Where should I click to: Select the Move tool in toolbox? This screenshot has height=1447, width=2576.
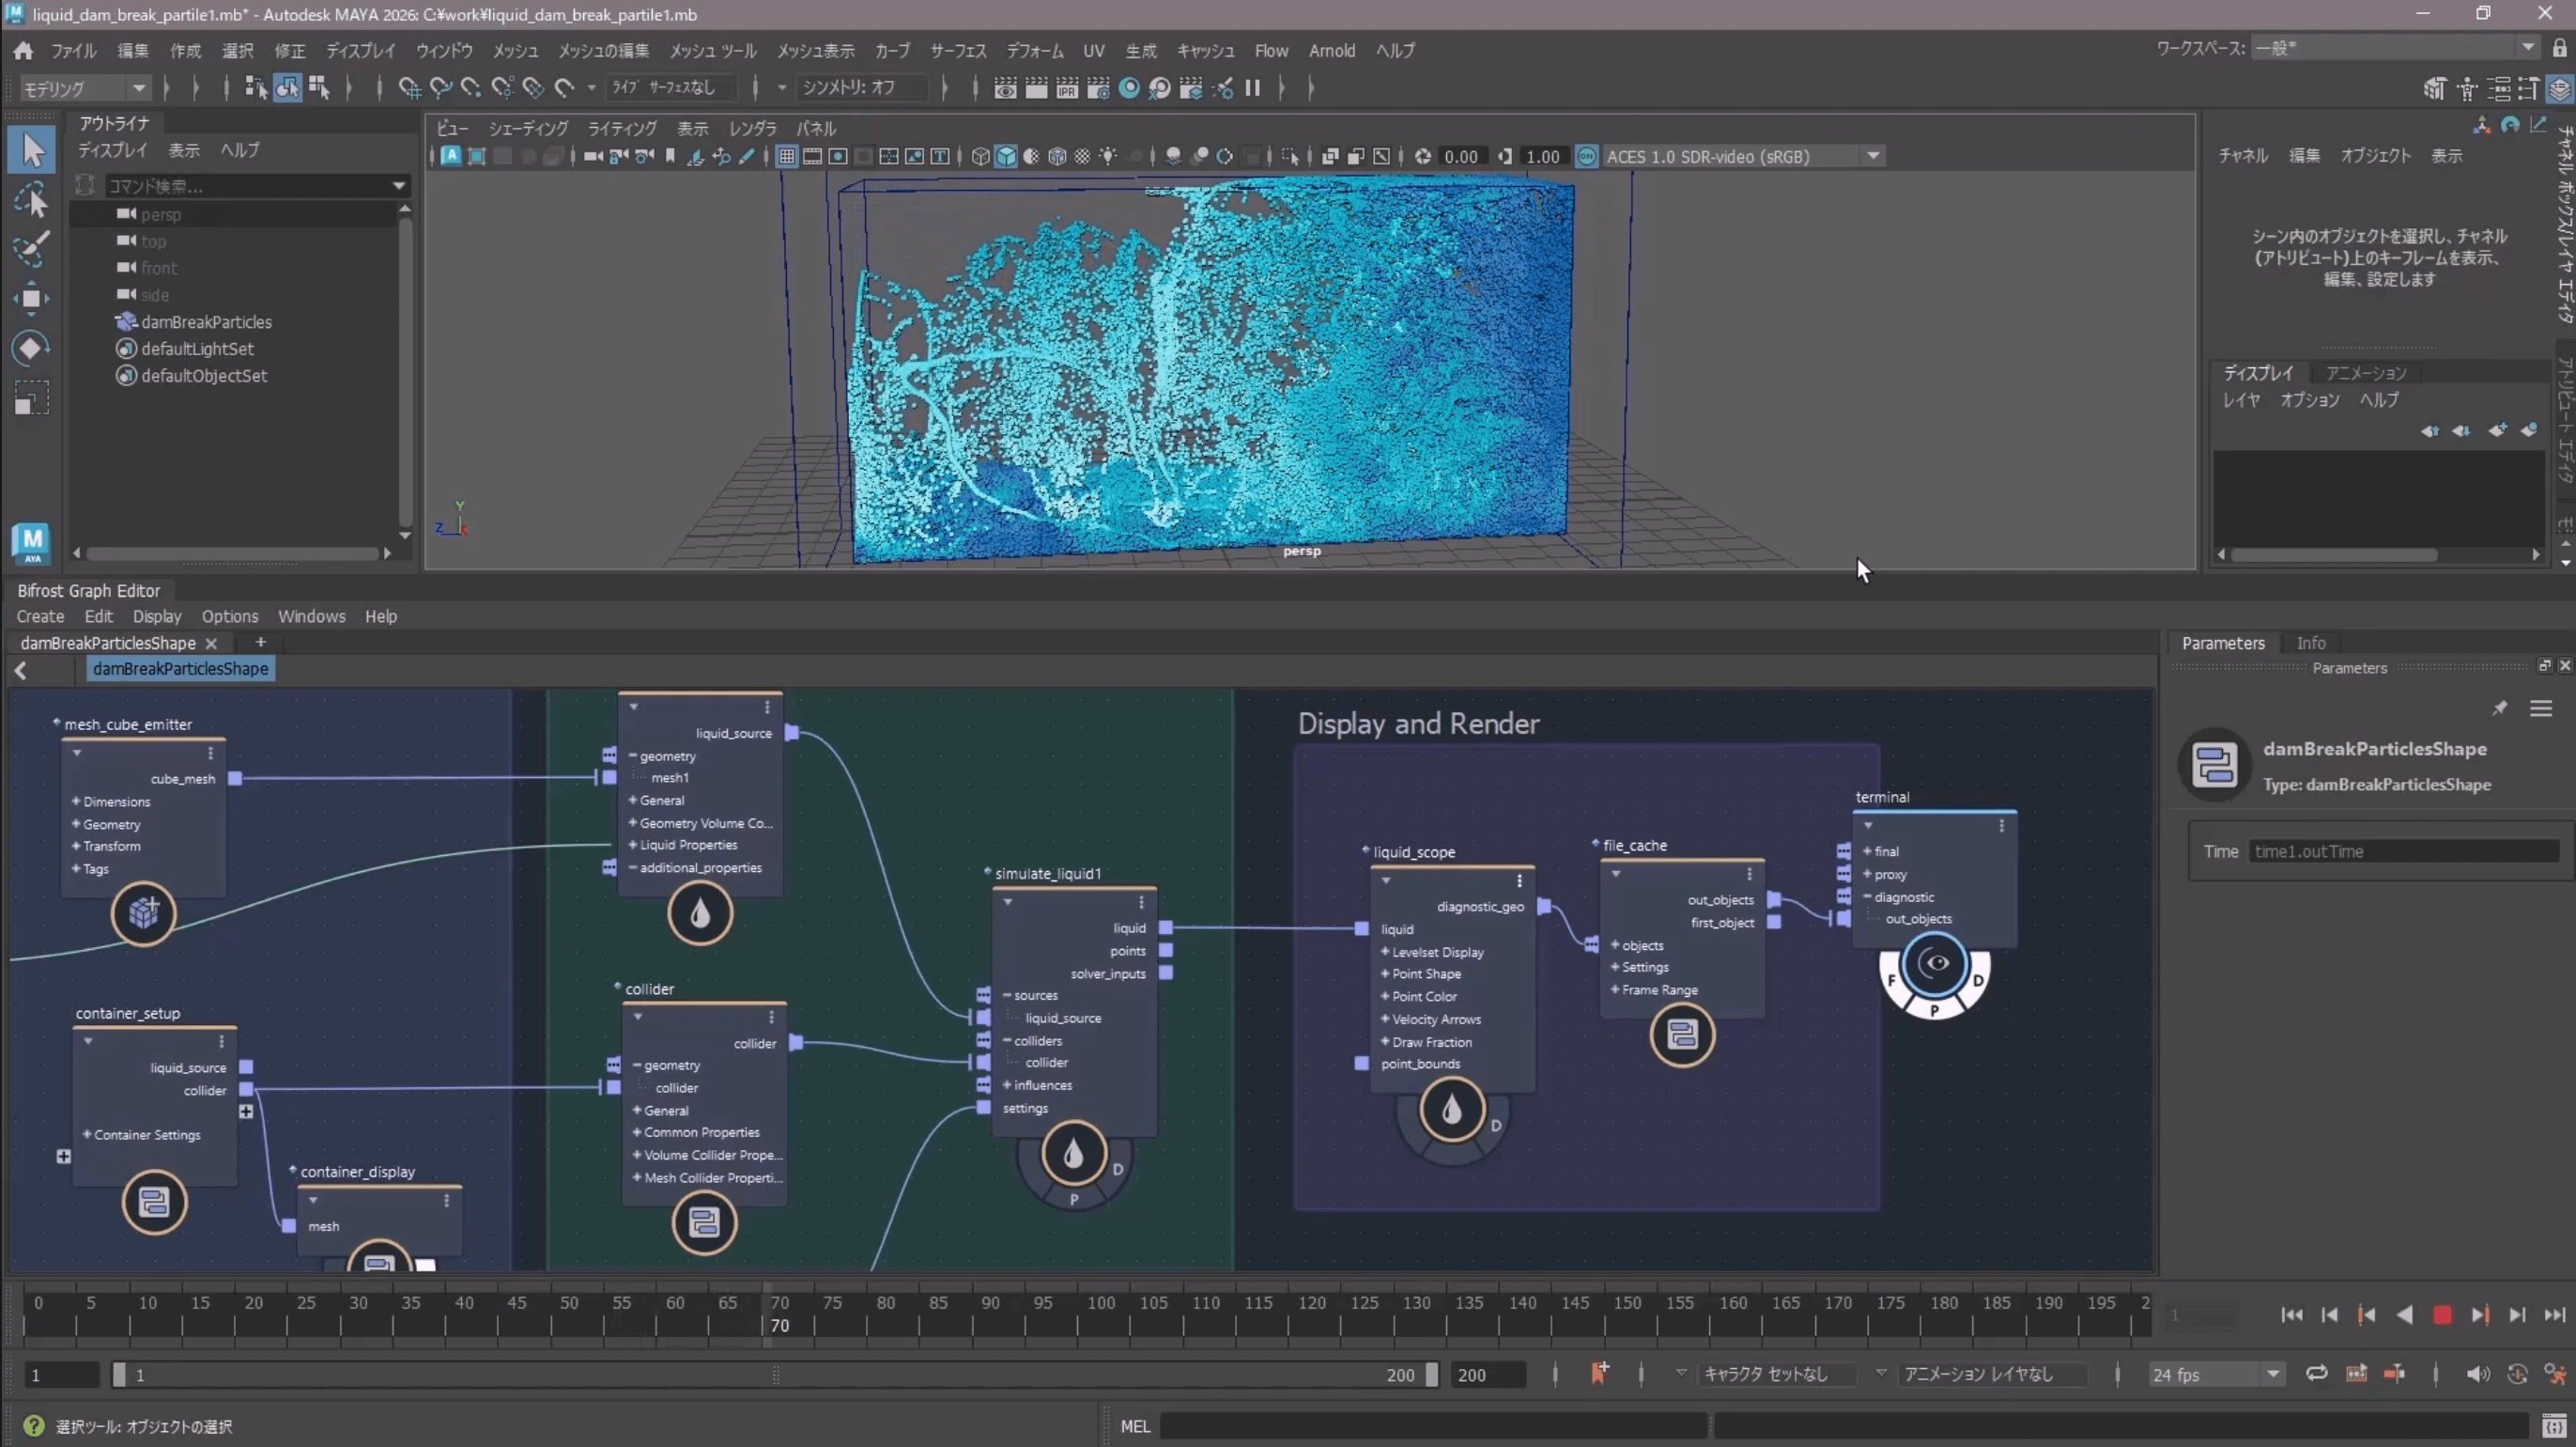32,298
